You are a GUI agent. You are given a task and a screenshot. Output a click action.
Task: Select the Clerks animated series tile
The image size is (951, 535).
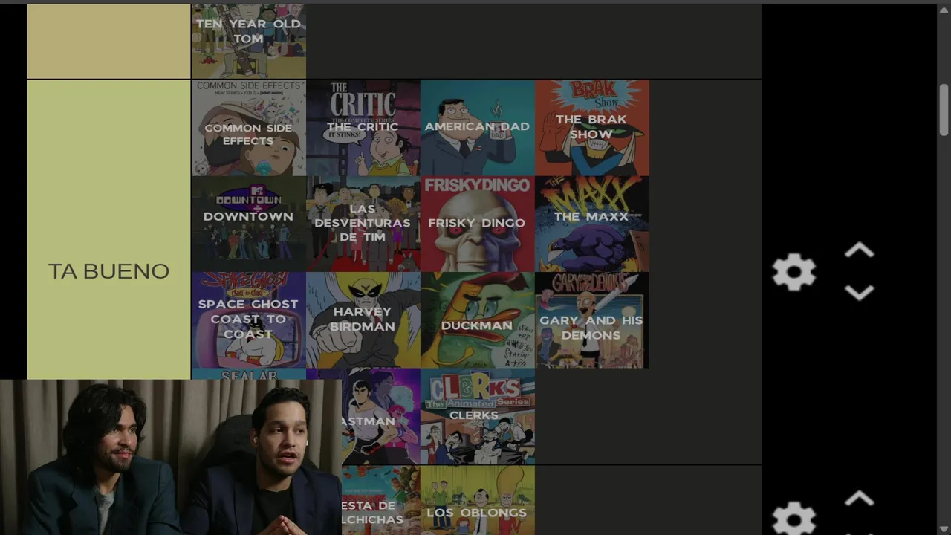[x=478, y=416]
